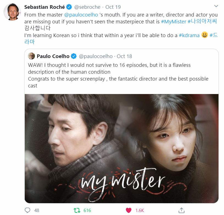Open the #MyMister hashtag
Screen dimensions: 224x215
pos(173,21)
